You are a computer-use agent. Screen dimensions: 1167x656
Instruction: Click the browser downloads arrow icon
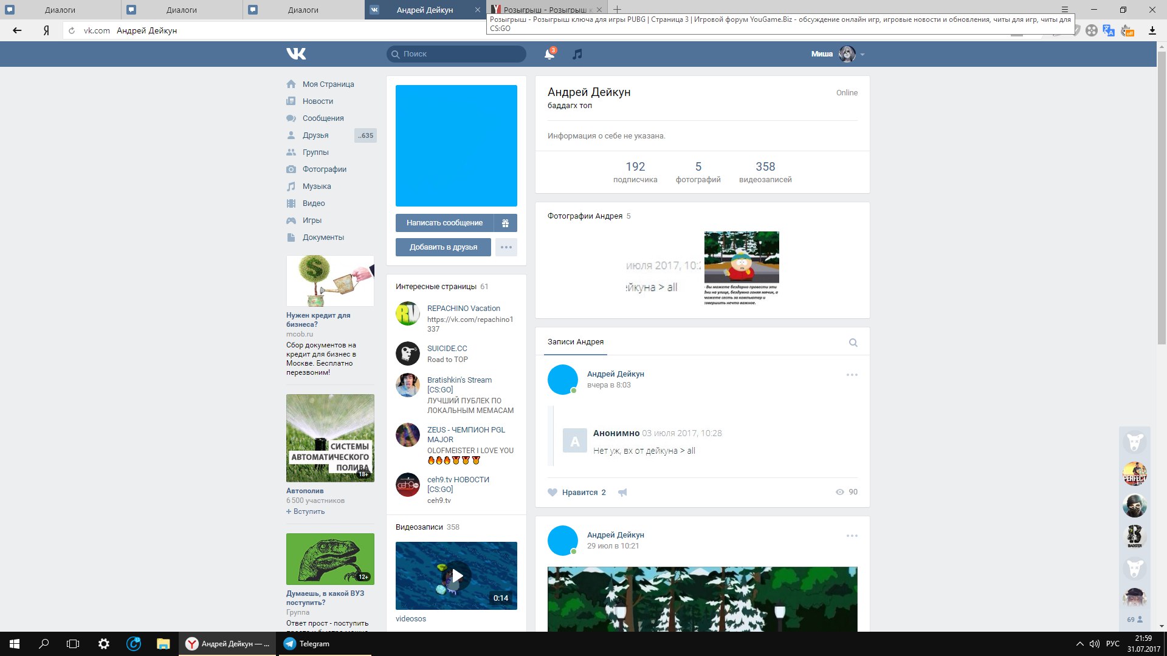[x=1152, y=30]
